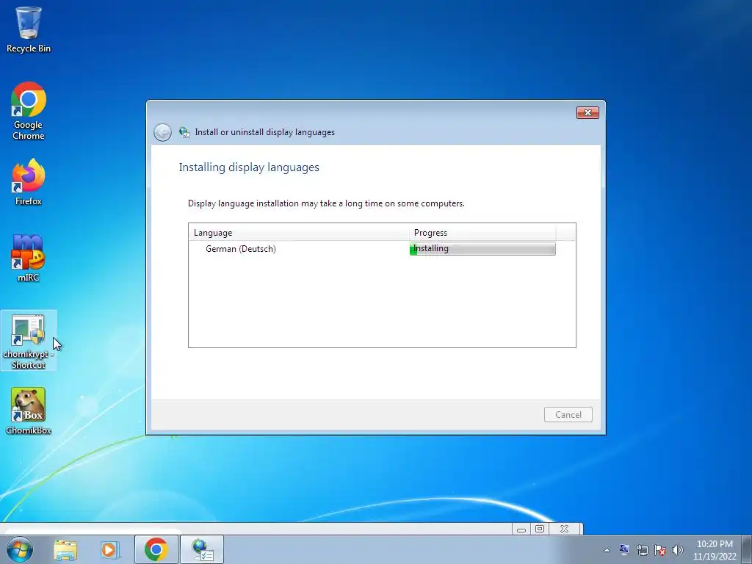Close the display languages dialog
752x564 pixels.
[x=587, y=112]
